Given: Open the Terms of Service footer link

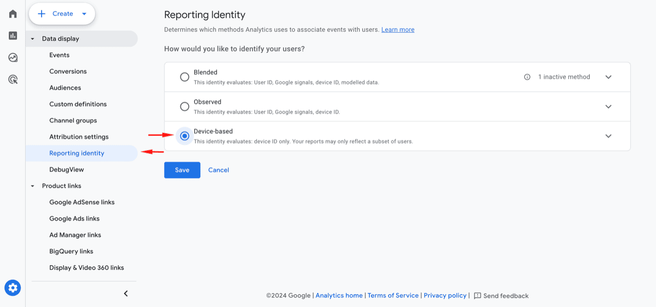Looking at the screenshot, I should (x=393, y=296).
